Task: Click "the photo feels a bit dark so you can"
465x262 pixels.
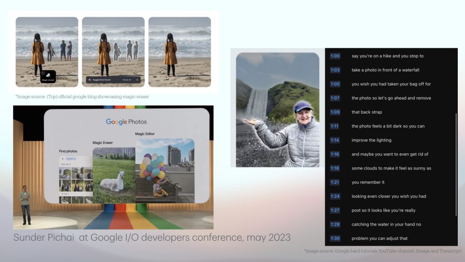Action: (388, 126)
